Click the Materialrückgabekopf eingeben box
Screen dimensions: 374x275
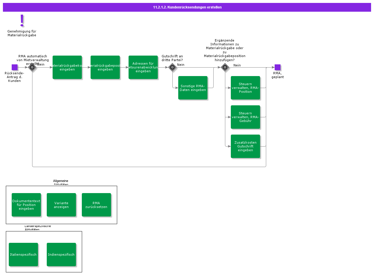[x=67, y=67]
